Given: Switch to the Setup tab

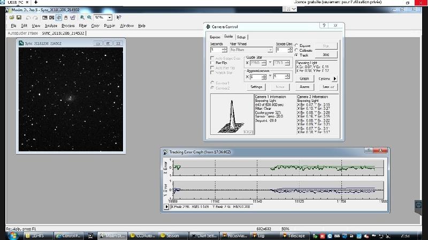Looking at the screenshot, I should coord(242,37).
